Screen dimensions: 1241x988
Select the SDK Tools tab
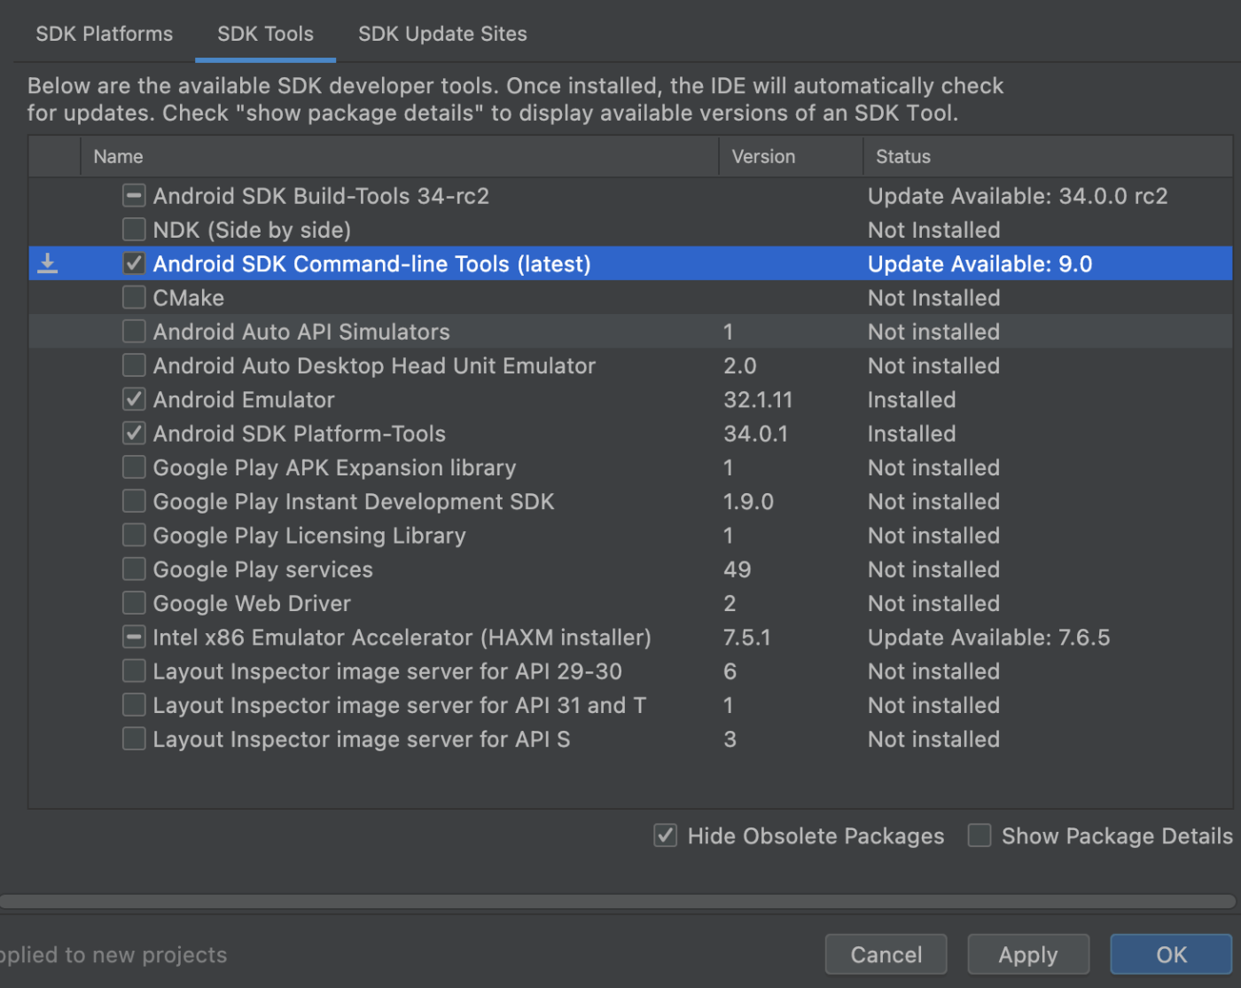pos(265,34)
